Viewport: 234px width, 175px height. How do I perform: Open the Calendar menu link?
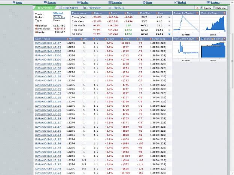tap(117, 2)
